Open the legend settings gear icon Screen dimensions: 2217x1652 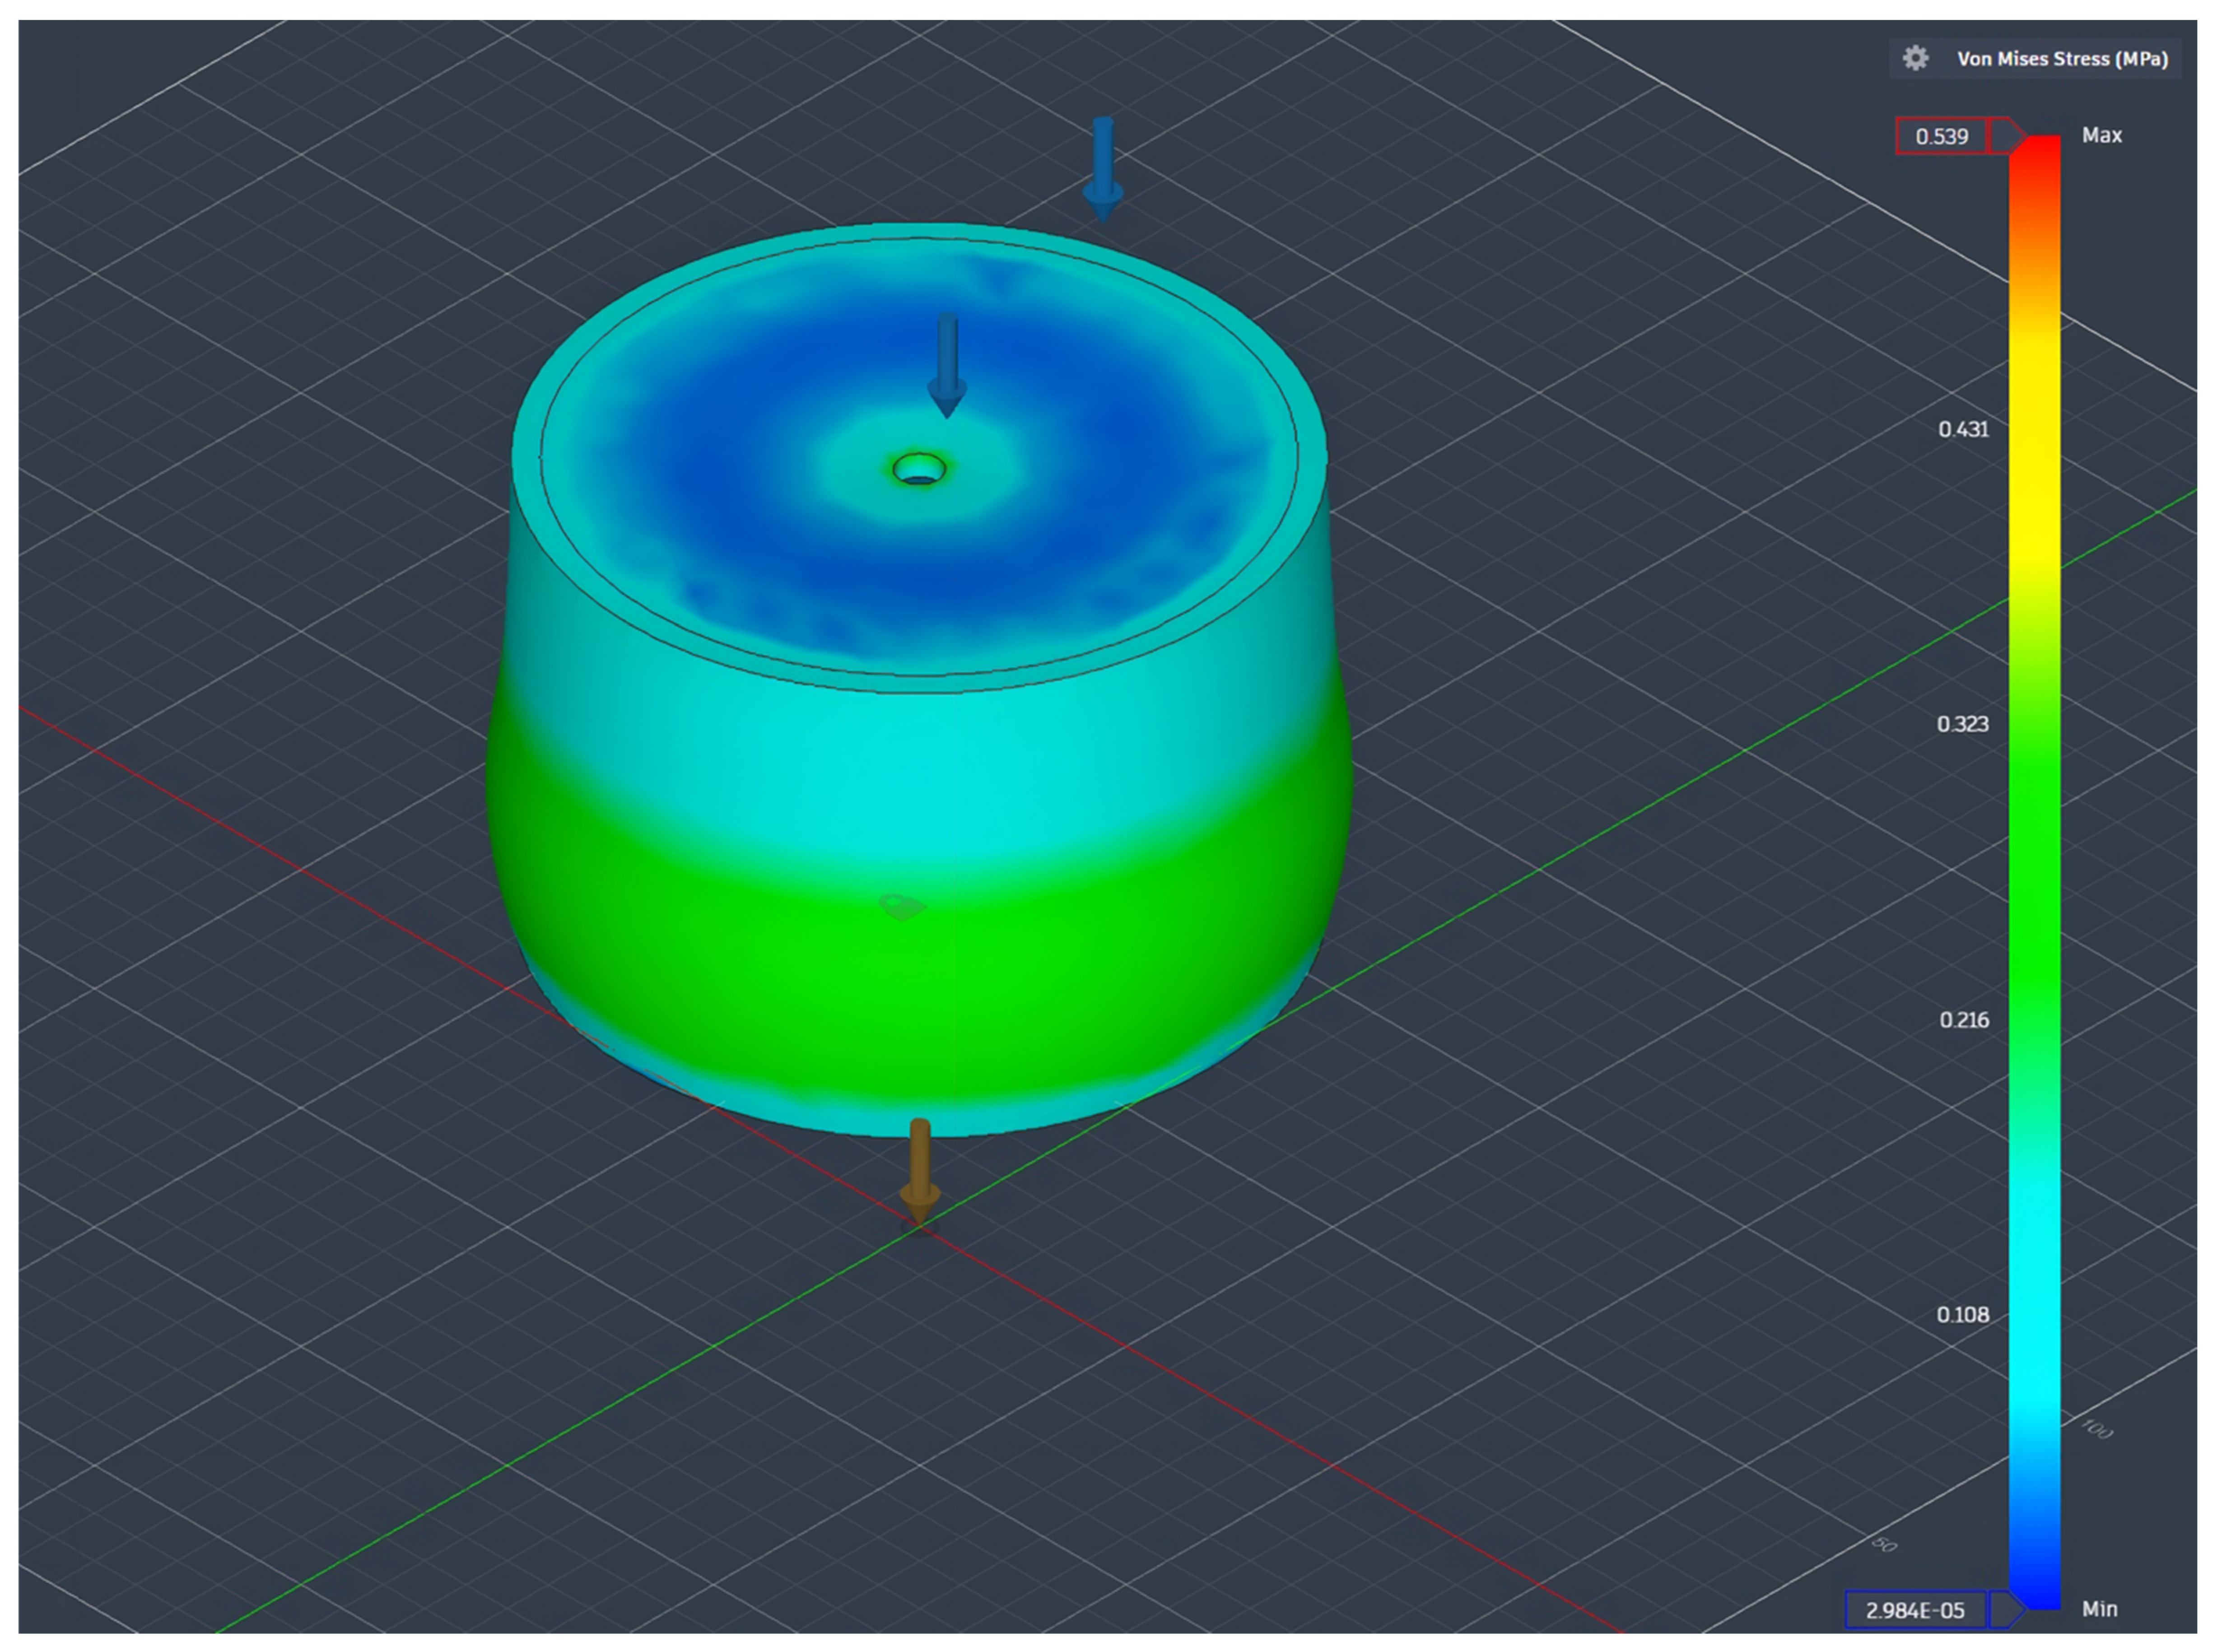tap(1915, 58)
